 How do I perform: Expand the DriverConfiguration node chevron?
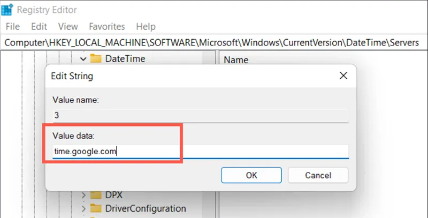pos(83,208)
